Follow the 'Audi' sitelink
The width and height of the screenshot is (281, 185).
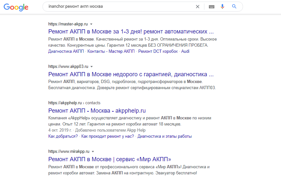tap(185, 51)
